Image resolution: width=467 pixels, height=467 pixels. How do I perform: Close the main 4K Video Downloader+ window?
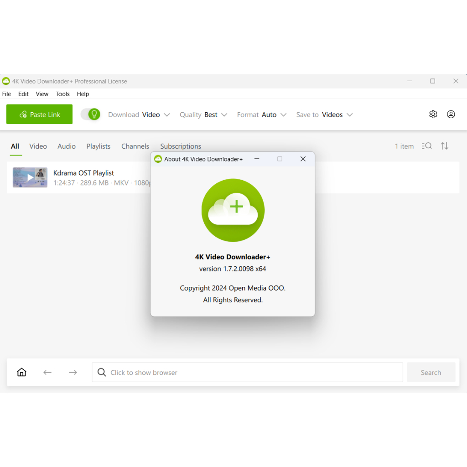456,81
